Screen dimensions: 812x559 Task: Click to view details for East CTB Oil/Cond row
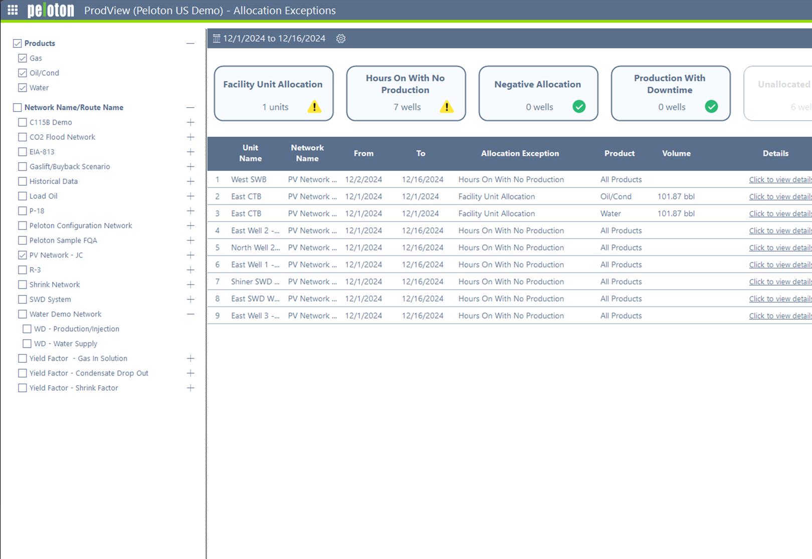coord(780,196)
